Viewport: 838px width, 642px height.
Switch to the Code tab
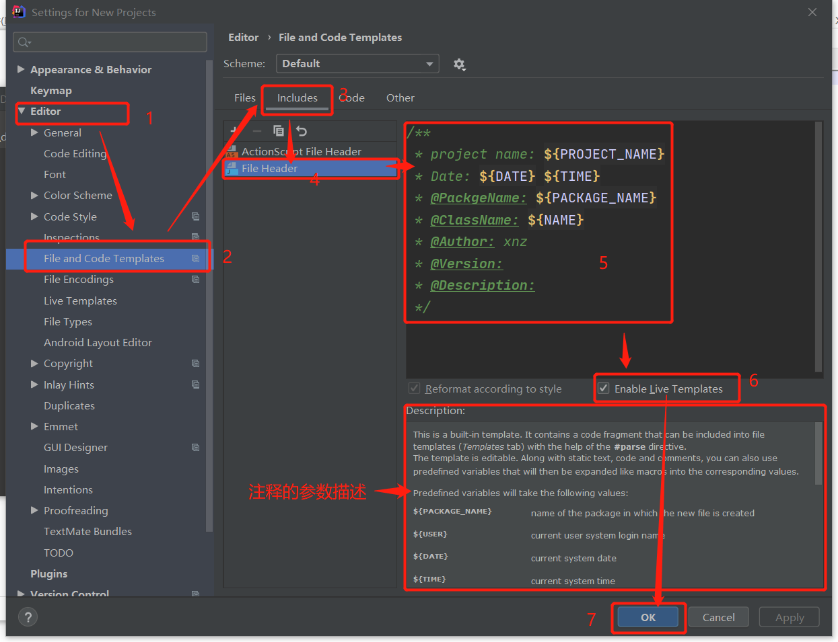click(352, 97)
